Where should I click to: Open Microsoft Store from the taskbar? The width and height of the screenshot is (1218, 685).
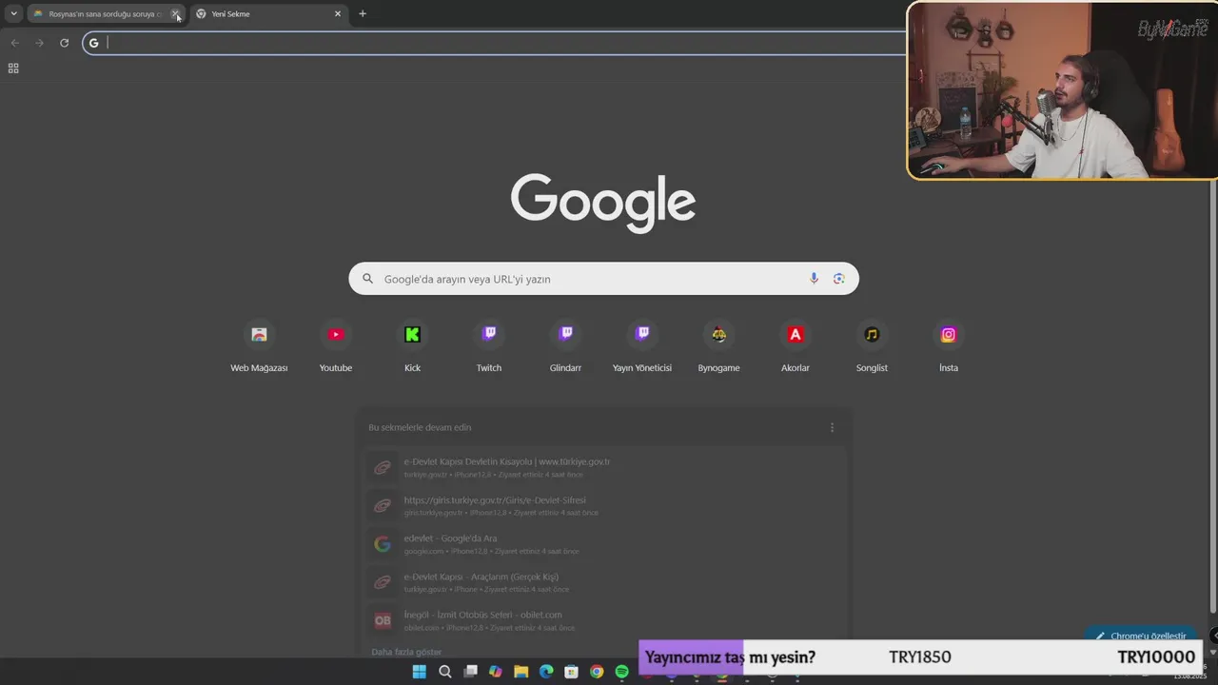(571, 672)
